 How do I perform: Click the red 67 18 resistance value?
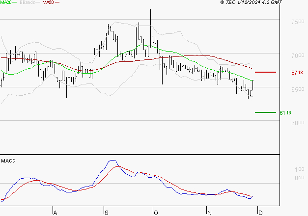pos(297,73)
